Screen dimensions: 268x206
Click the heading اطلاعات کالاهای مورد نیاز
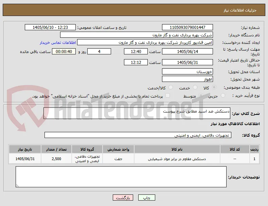[235, 124]
